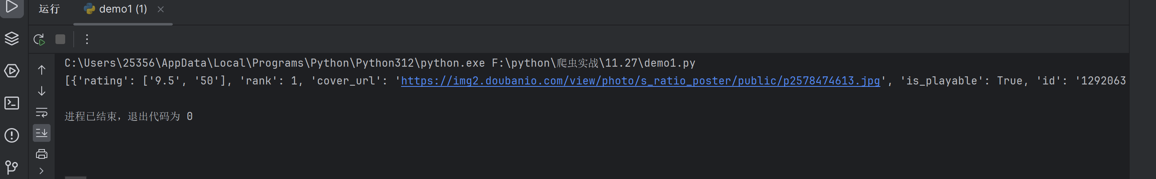The height and width of the screenshot is (179, 1156).
Task: Open the Python Packages layers icon
Action: (x=12, y=38)
